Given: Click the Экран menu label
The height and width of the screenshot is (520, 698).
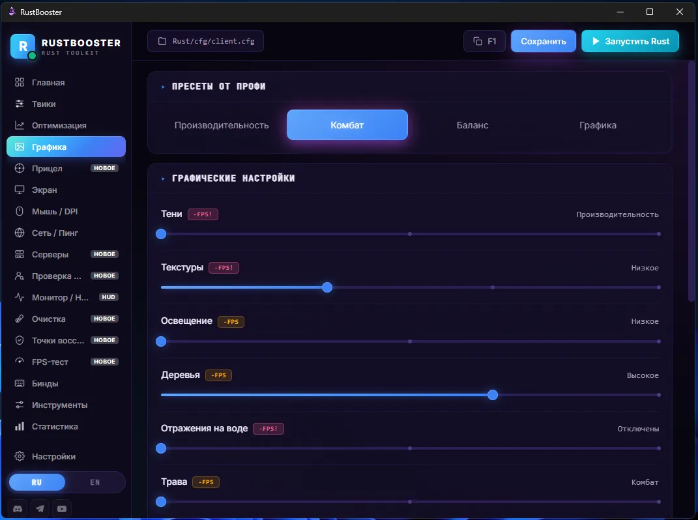Looking at the screenshot, I should [x=44, y=190].
